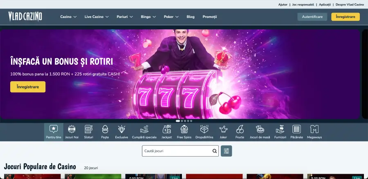This screenshot has height=179, width=368.
Task: Open the Ajutor help link
Action: pyautogui.click(x=283, y=4)
